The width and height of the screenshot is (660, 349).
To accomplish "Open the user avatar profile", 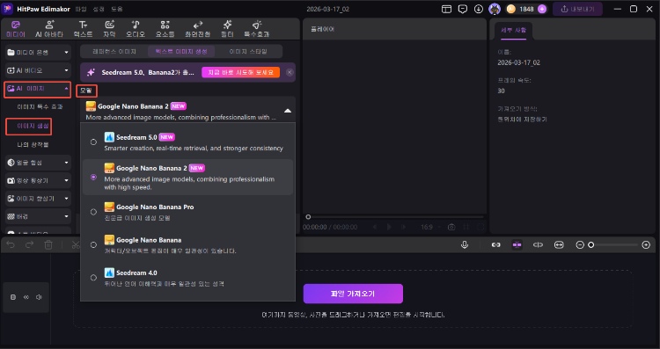I will 495,9.
